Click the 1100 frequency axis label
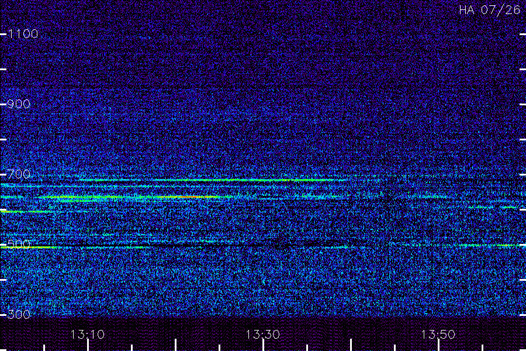526x351 pixels. pos(23,34)
